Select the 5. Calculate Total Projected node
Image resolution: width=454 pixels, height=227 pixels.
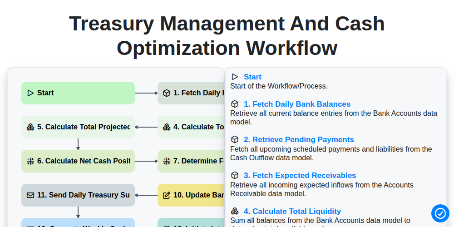click(x=78, y=127)
